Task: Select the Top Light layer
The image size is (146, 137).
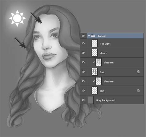Action: [115, 44]
